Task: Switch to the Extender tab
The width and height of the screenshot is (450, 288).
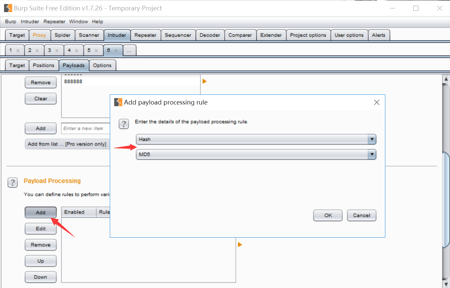Action: tap(271, 35)
